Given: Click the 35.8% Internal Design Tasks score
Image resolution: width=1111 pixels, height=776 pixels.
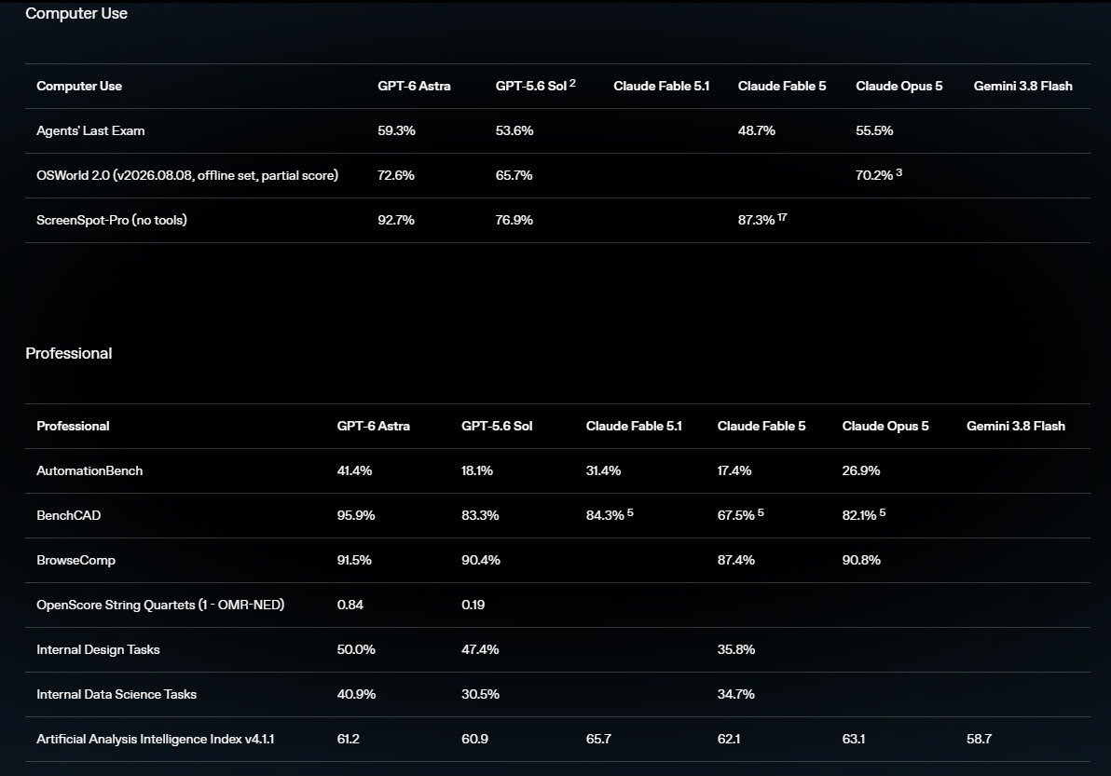Looking at the screenshot, I should coord(736,649).
